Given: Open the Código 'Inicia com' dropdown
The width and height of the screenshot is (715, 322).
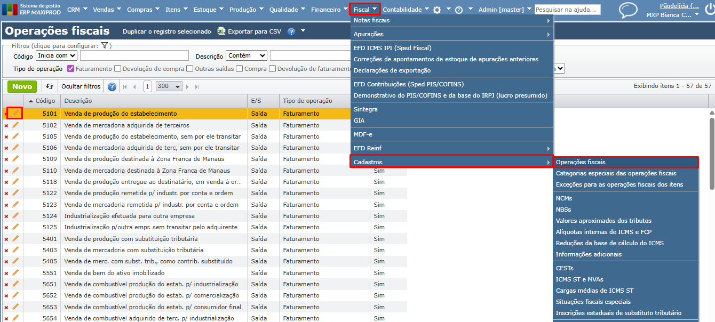Looking at the screenshot, I should click(57, 55).
